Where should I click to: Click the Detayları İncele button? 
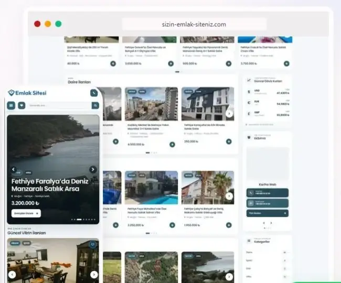(26, 213)
